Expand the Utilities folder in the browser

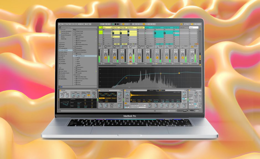[x=74, y=75]
